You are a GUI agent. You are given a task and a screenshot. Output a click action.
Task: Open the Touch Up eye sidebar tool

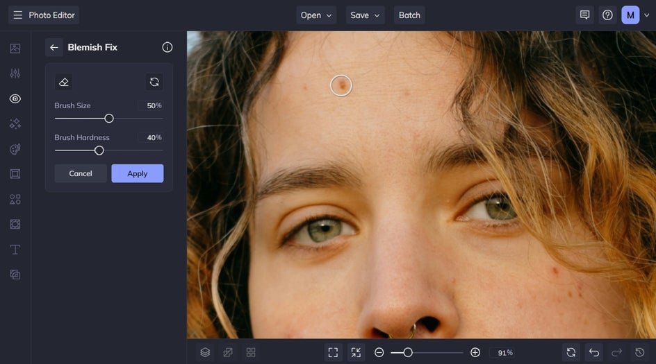(x=15, y=98)
